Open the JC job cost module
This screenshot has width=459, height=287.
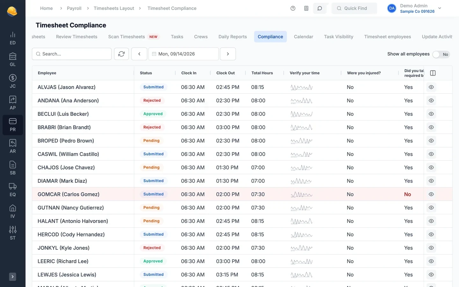pyautogui.click(x=13, y=82)
